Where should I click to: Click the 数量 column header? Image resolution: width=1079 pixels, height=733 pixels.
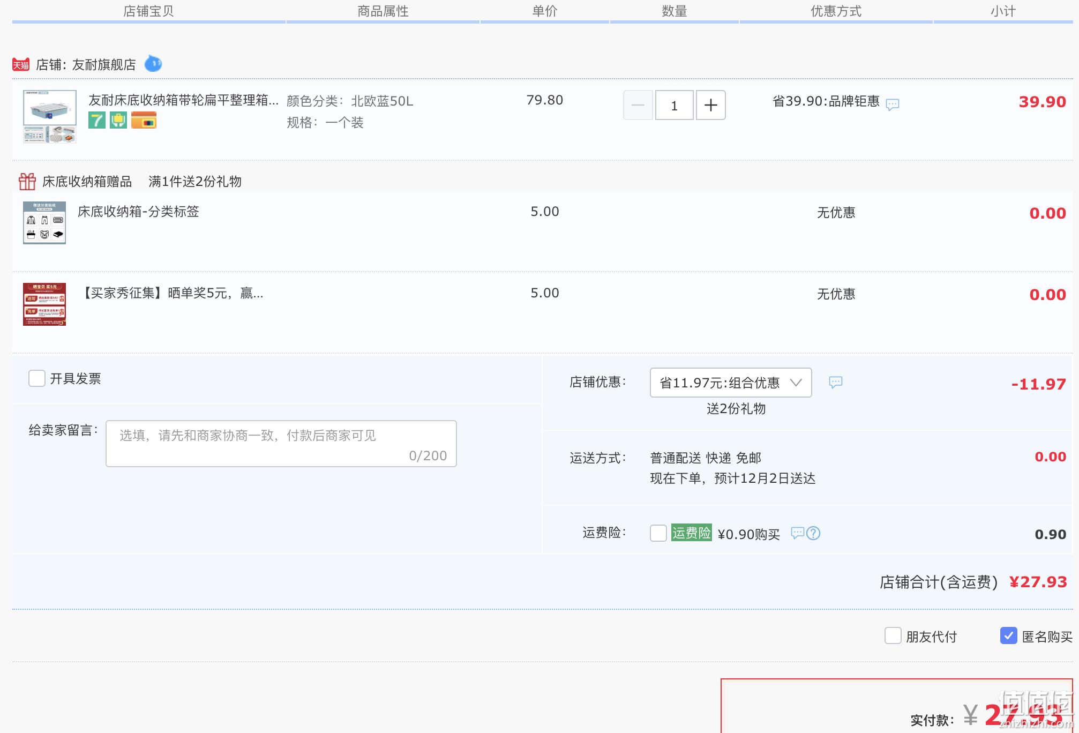pos(675,11)
